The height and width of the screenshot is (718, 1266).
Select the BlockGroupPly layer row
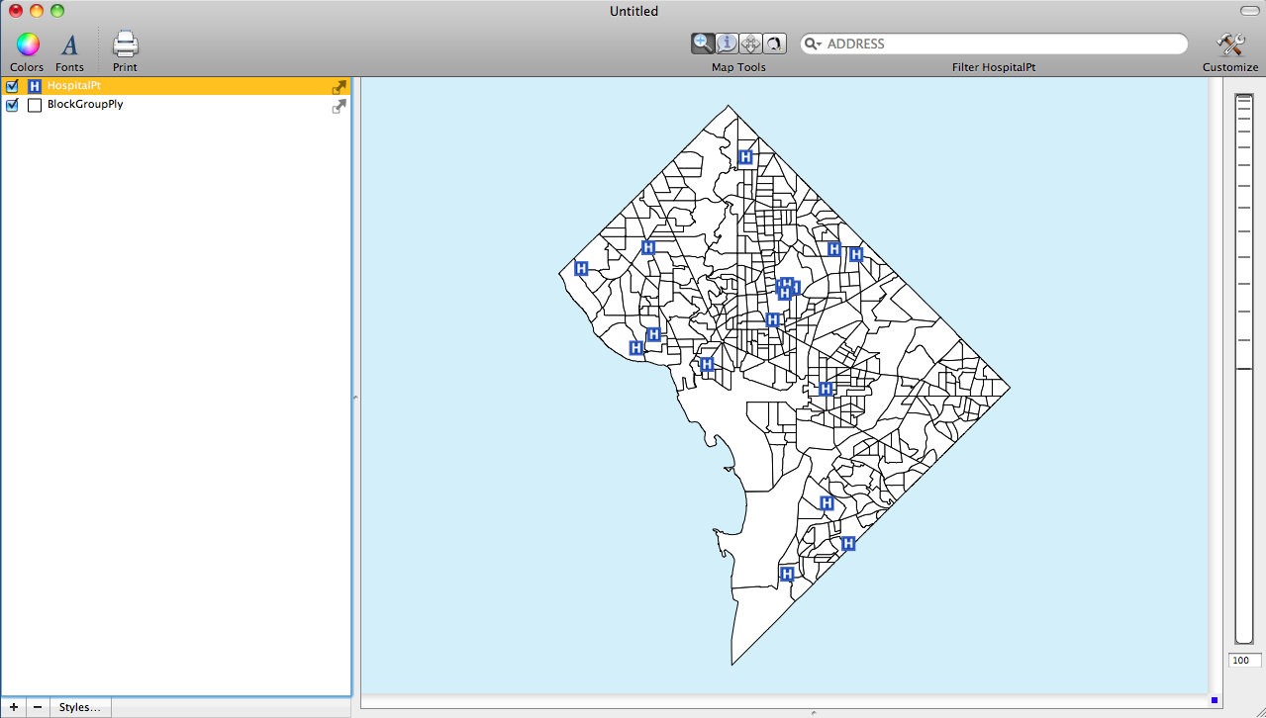[x=178, y=105]
